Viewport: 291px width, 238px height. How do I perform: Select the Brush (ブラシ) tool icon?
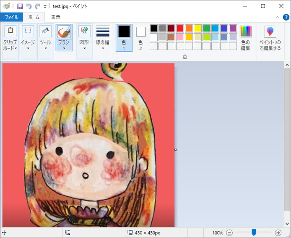[x=64, y=32]
